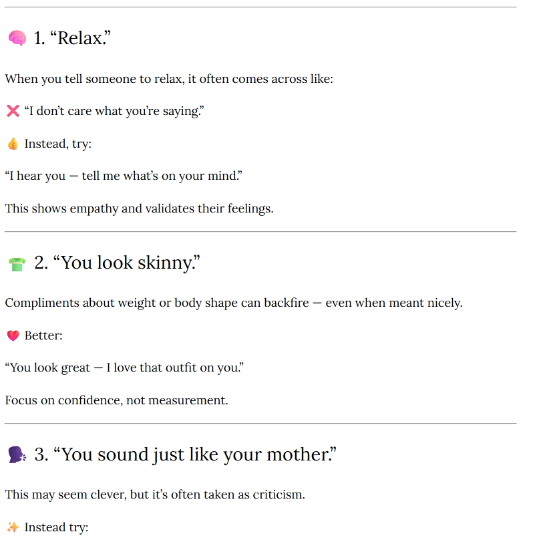Click the word "Better:"
The height and width of the screenshot is (546, 549).
coord(43,335)
